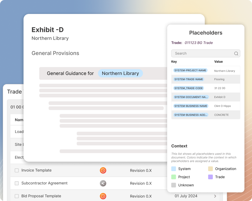Click the tan Organization color swatch
The height and width of the screenshot is (201, 252).
point(210,169)
